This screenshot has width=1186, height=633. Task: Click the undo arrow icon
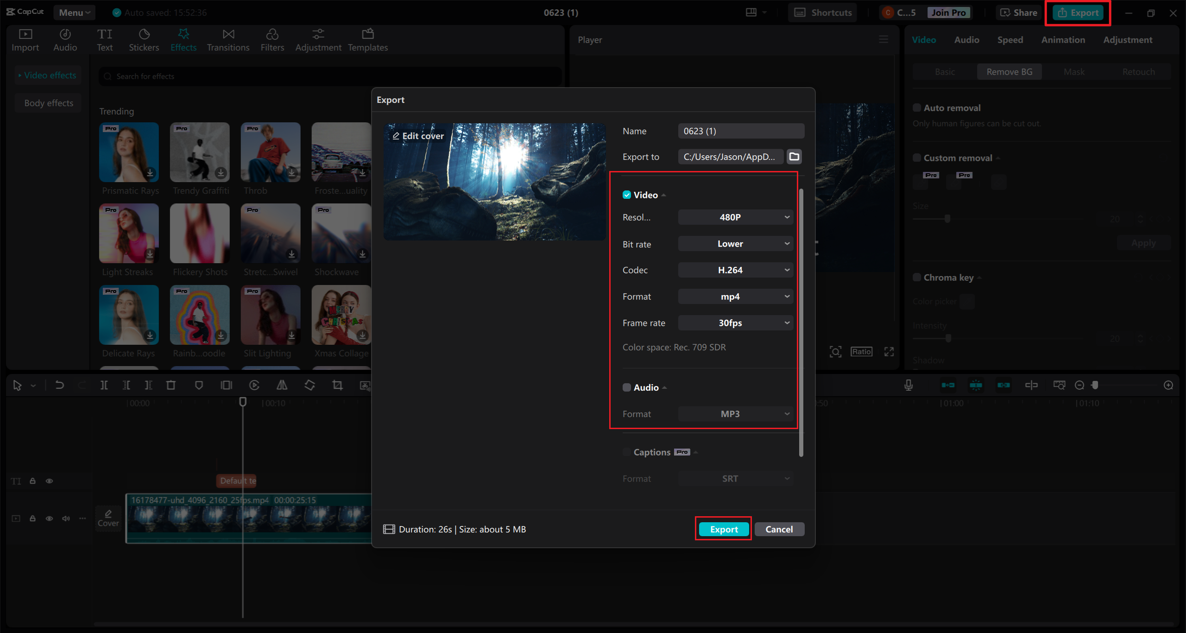click(59, 385)
